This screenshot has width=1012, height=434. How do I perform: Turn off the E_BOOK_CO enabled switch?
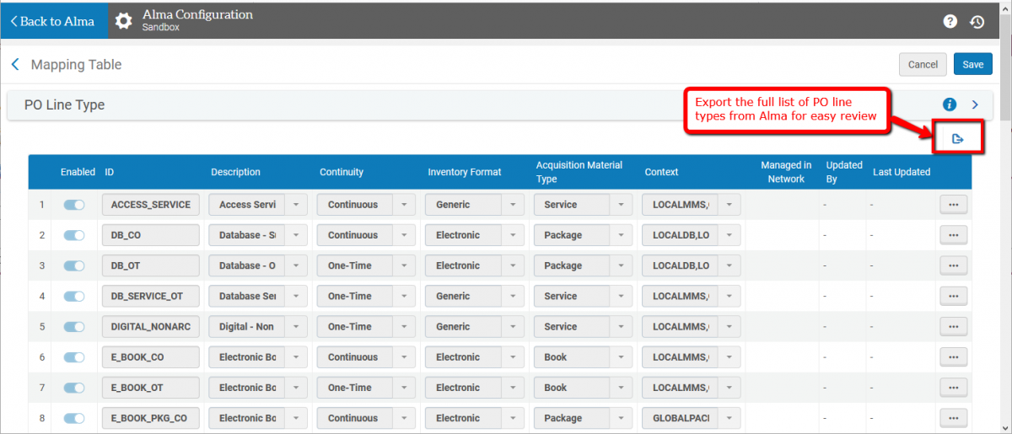tap(74, 357)
